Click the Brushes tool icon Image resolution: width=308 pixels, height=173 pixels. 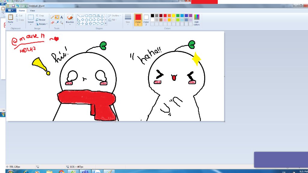point(70,17)
